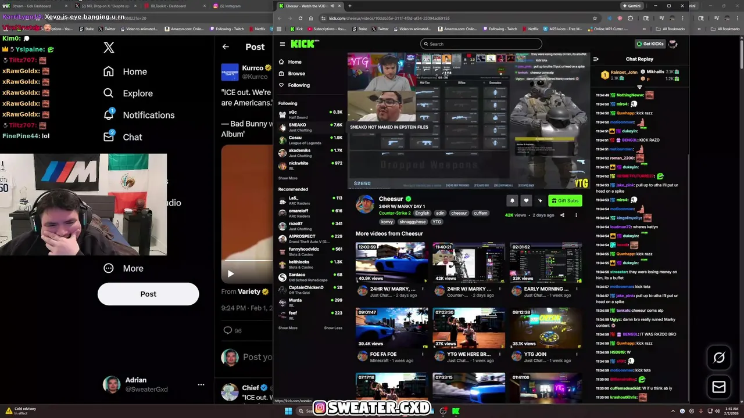The width and height of the screenshot is (744, 418).
Task: Open options for EARLY MORNING video
Action: pyautogui.click(x=577, y=289)
